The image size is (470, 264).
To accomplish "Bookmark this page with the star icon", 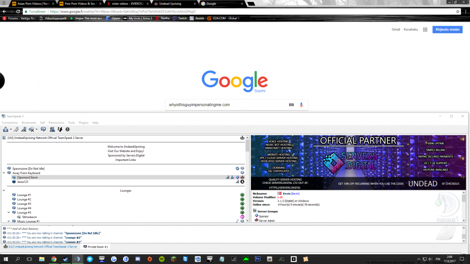I will pos(458,11).
